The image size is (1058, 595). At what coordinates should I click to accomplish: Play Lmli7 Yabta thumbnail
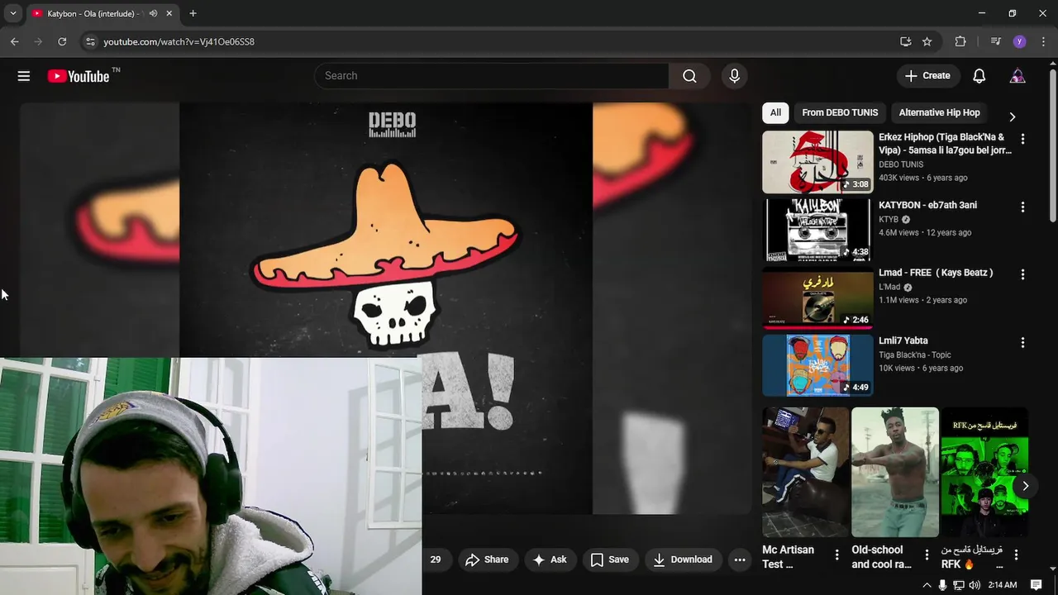817,365
